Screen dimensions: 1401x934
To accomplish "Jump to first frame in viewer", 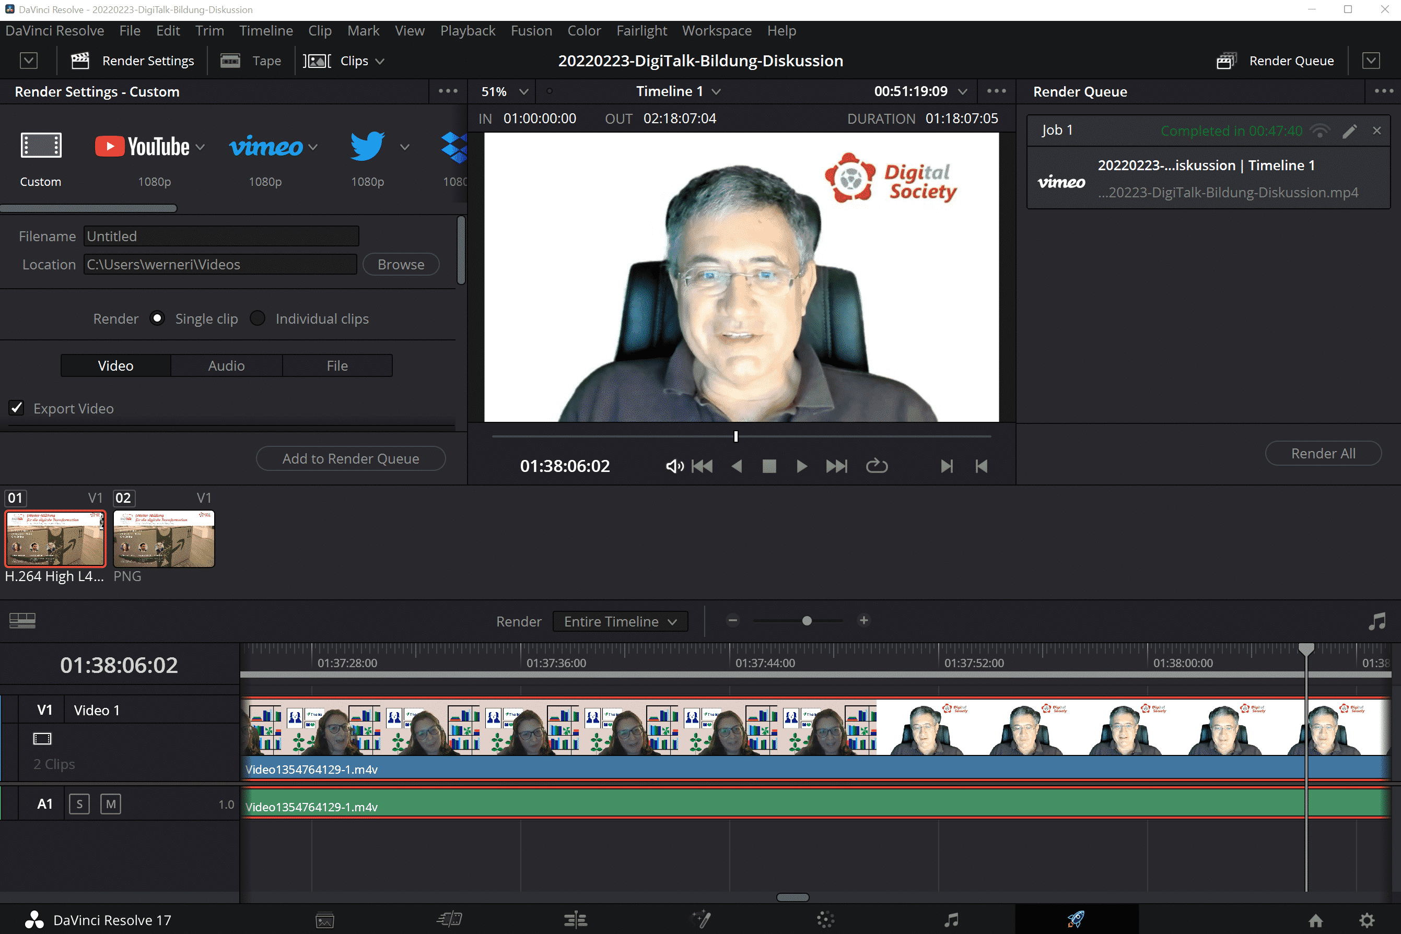I will pyautogui.click(x=702, y=466).
